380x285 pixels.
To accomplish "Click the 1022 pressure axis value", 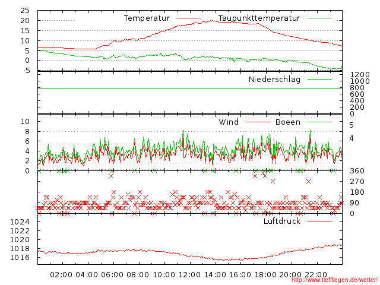I will (x=20, y=231).
